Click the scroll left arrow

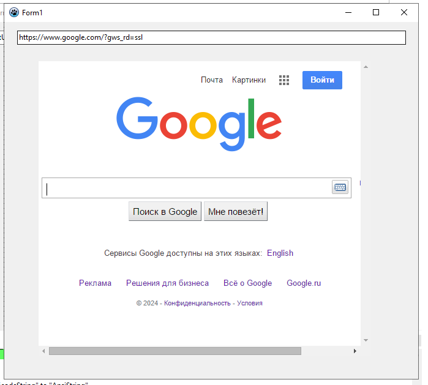click(43, 351)
